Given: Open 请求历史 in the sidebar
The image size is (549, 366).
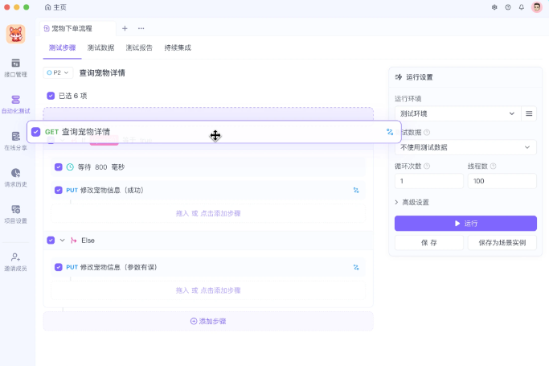Looking at the screenshot, I should (15, 177).
